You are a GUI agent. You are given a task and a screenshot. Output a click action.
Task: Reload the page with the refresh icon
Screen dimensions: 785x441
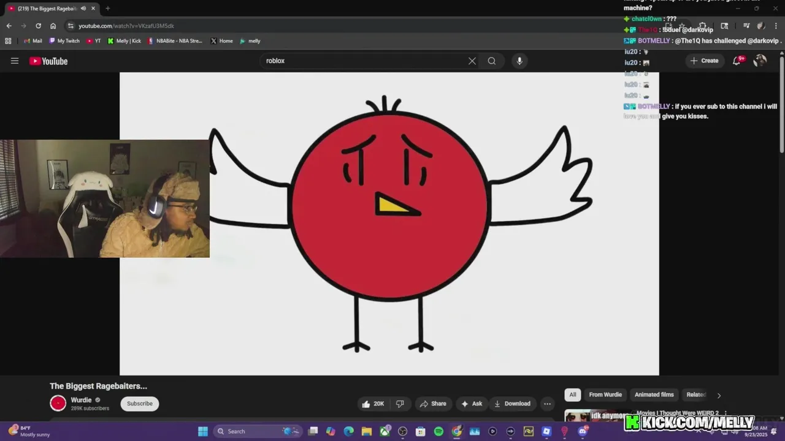click(38, 26)
